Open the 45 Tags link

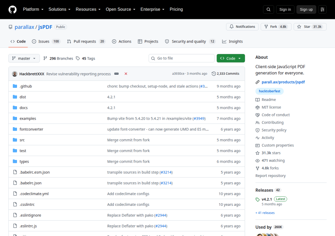(x=86, y=58)
